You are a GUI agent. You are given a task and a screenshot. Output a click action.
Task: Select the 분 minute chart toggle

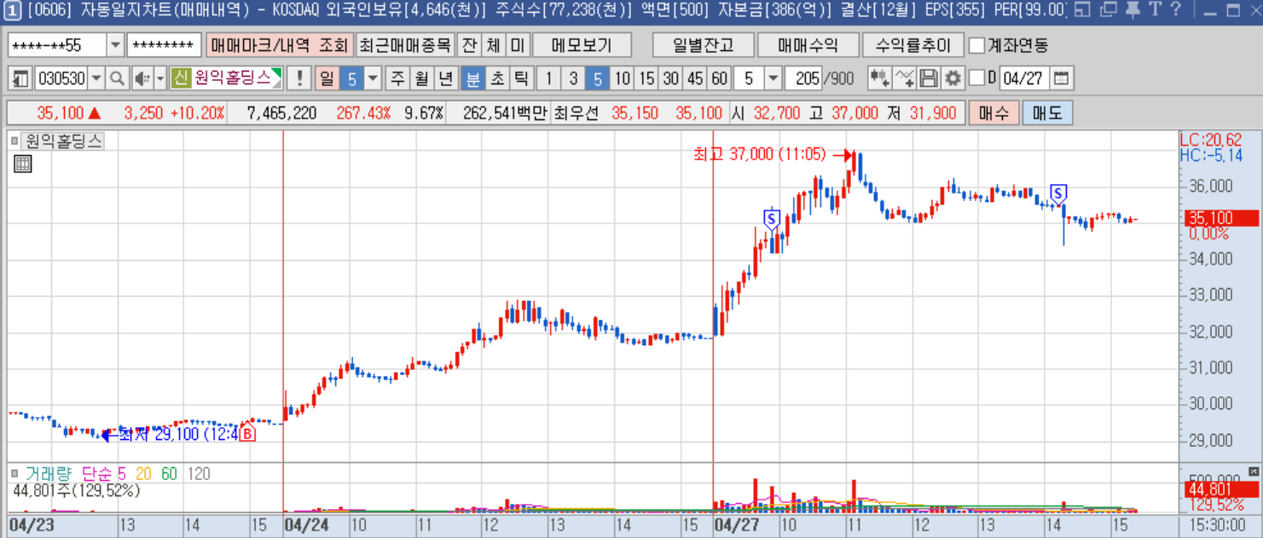point(472,78)
